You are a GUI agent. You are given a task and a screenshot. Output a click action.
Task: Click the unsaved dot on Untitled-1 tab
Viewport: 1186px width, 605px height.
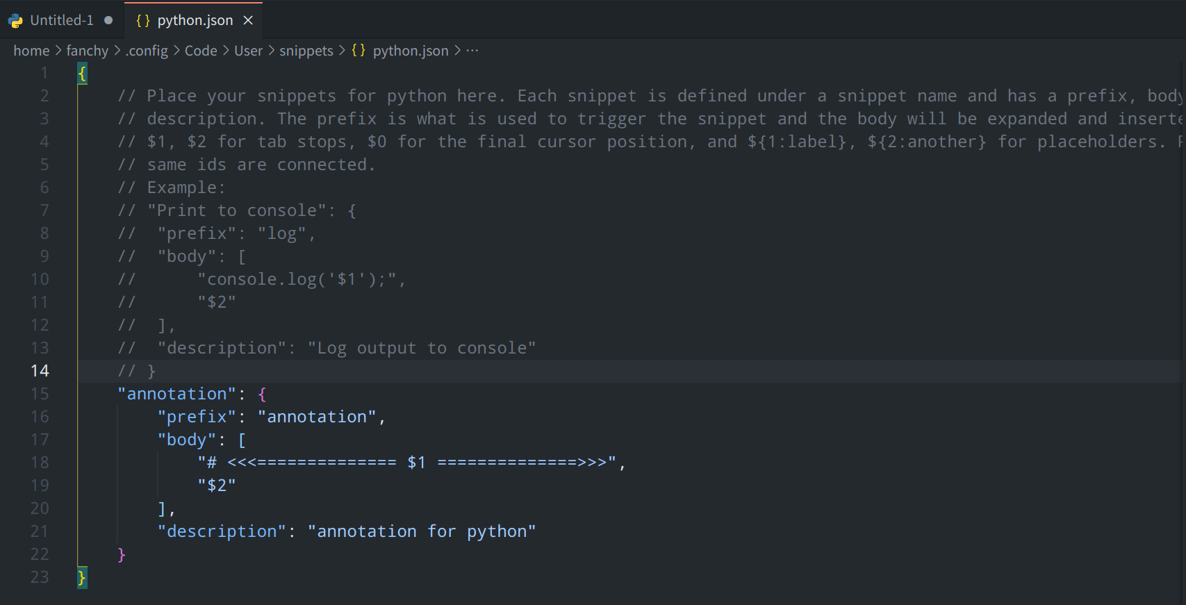pyautogui.click(x=108, y=20)
